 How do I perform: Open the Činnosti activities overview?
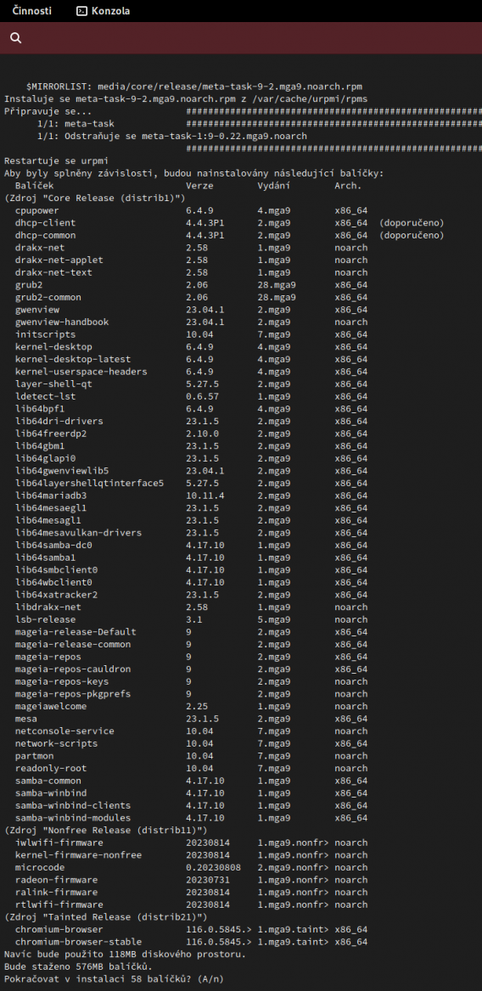(32, 11)
